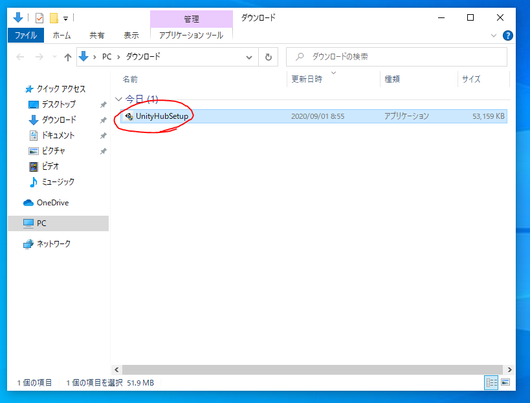Click PC in the address breadcrumb
The image size is (530, 403).
point(107,57)
